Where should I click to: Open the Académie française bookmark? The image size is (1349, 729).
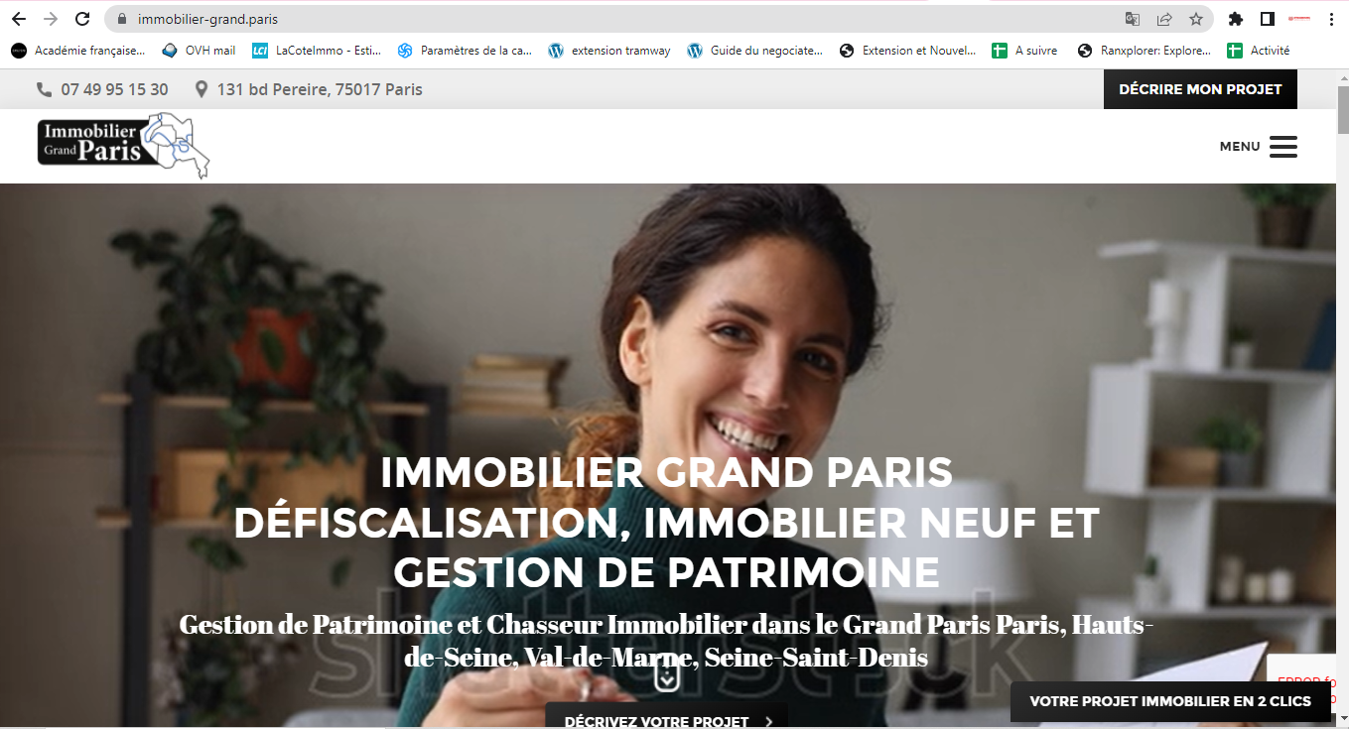click(x=78, y=51)
